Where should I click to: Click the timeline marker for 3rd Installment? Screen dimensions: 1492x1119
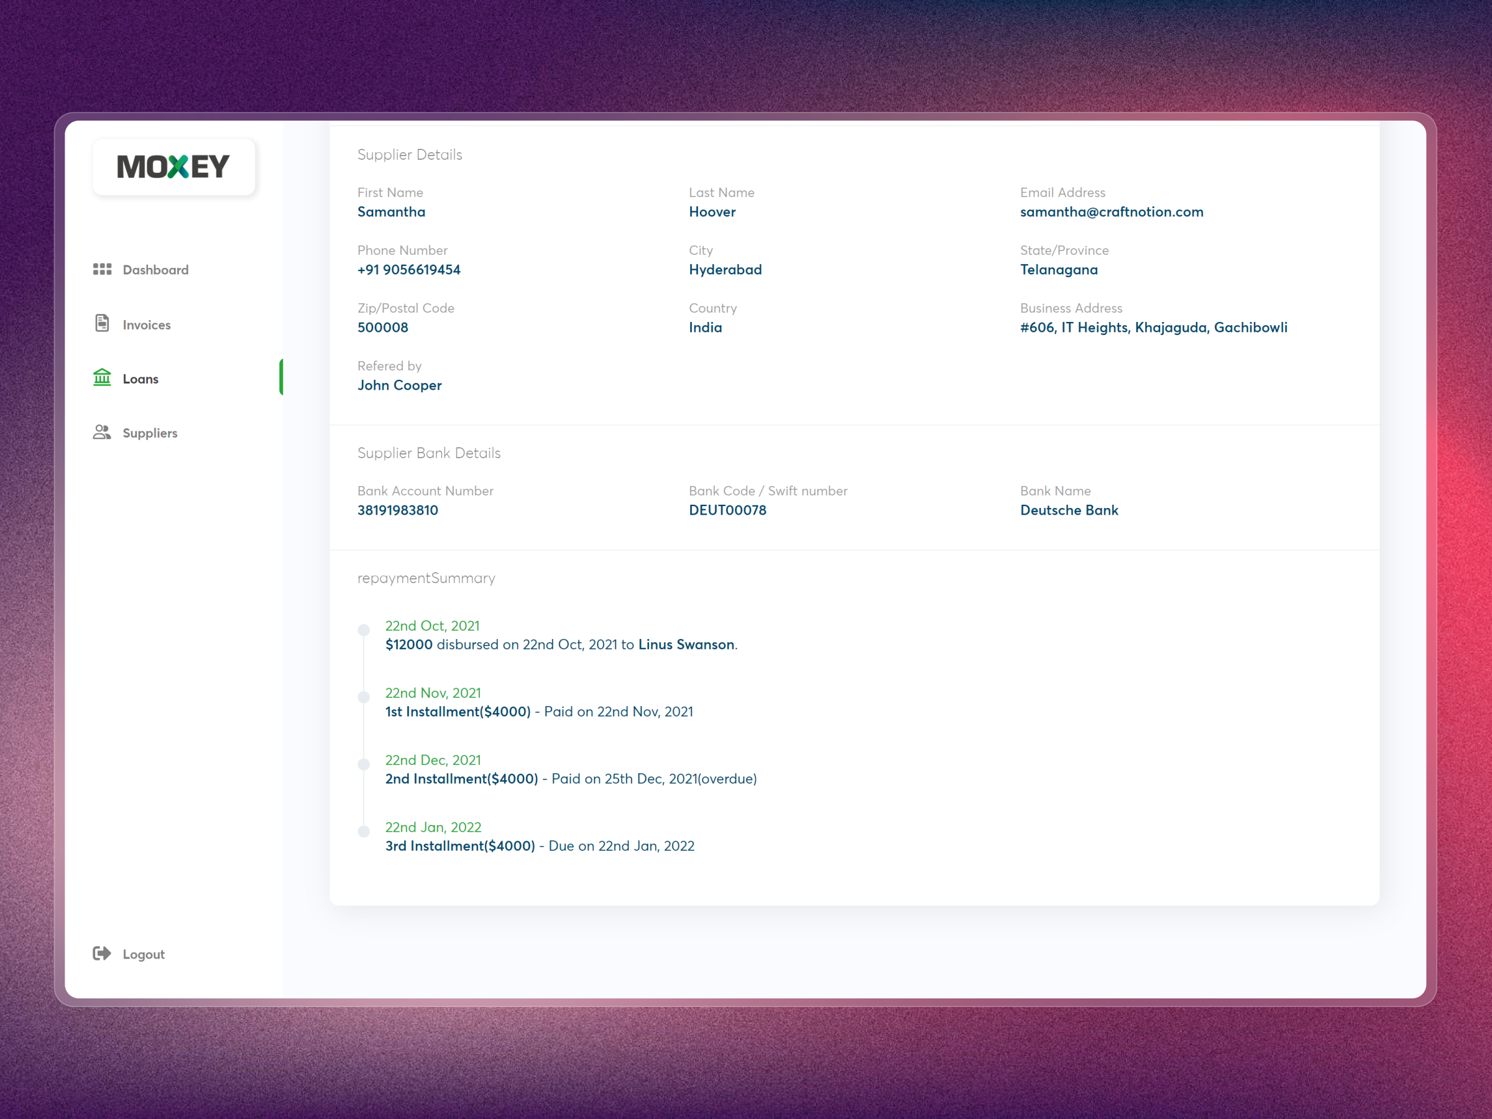tap(364, 831)
